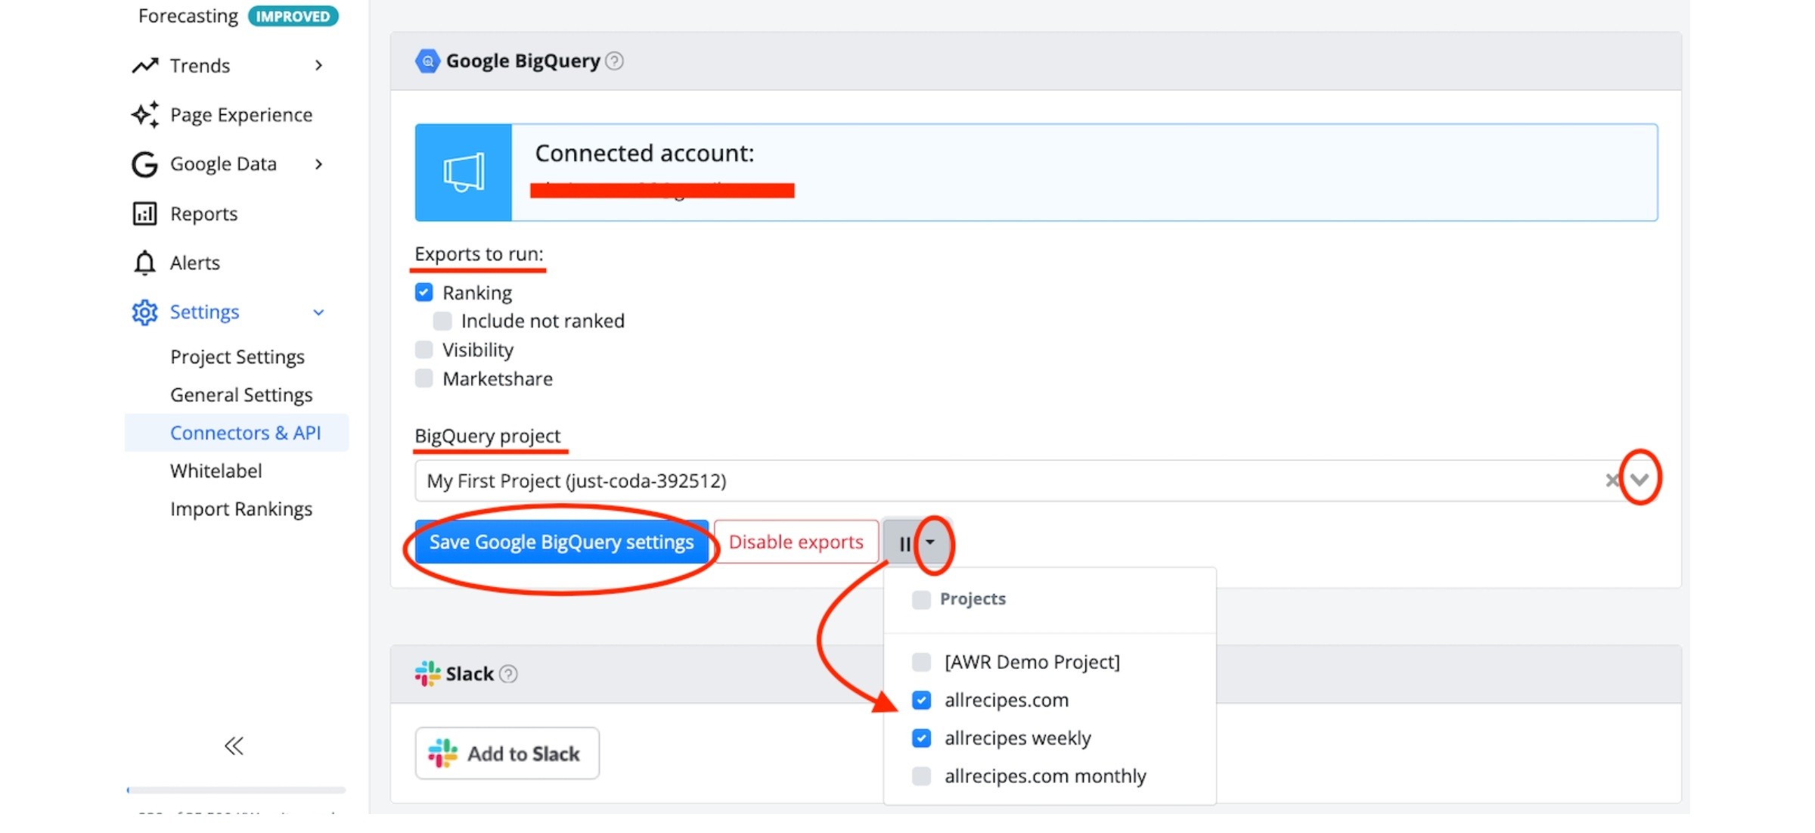Click the Settings gear icon
Viewport: 1815px width, 833px height.
(x=144, y=312)
